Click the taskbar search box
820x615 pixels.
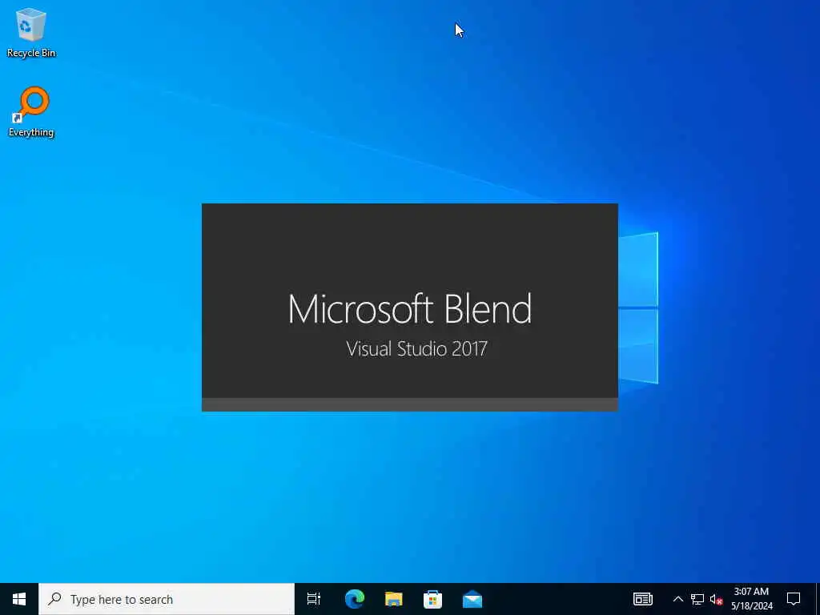coord(167,599)
